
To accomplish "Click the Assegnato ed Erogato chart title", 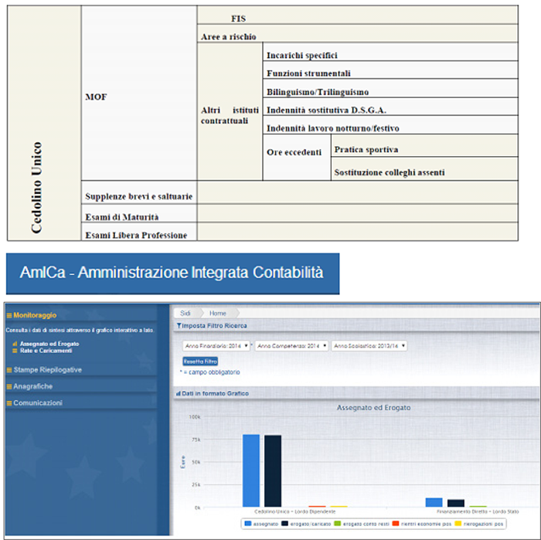I will coord(373,408).
